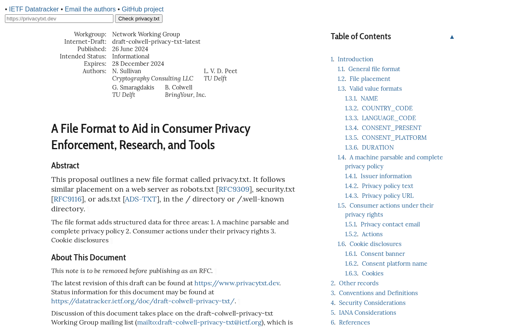524x327 pixels.
Task: Open Privacy policy URL section
Action: click(388, 196)
